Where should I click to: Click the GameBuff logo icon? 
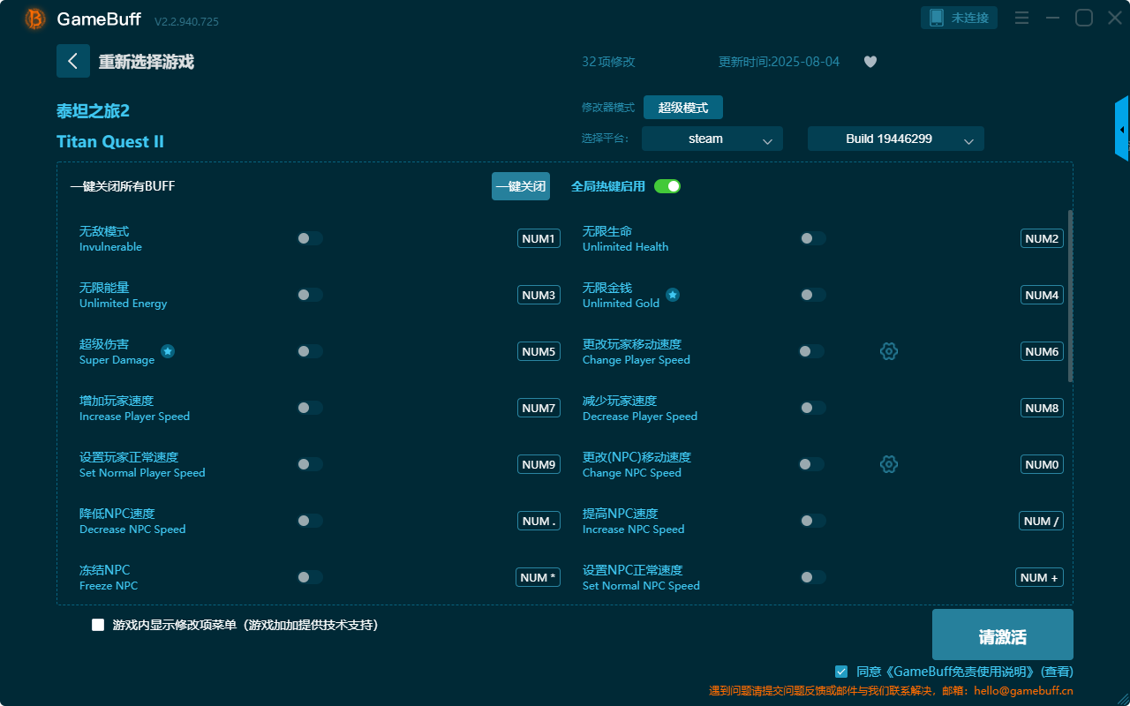[x=35, y=19]
